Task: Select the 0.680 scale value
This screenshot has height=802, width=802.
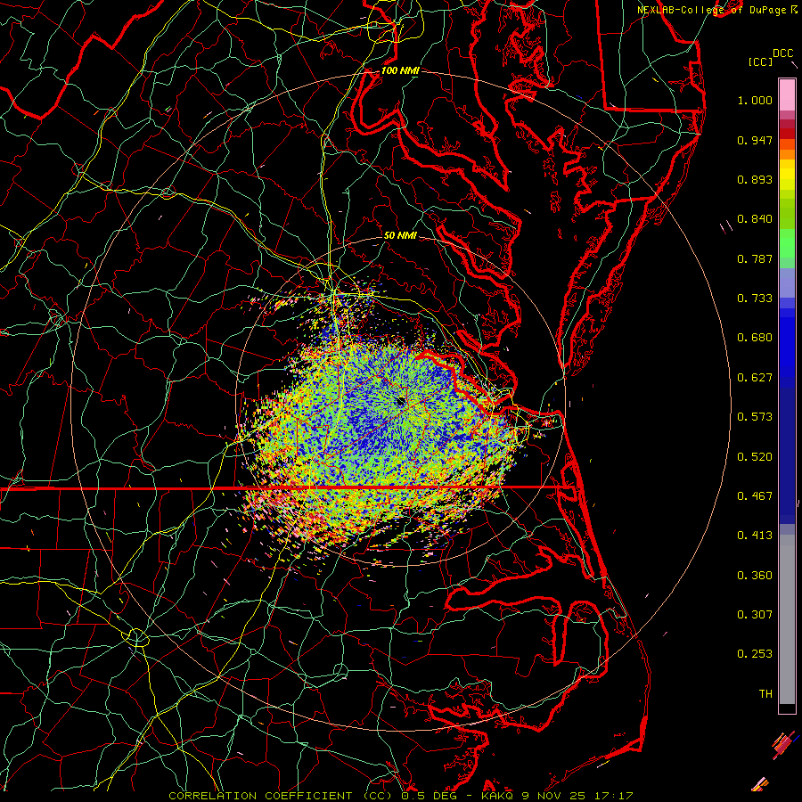Action: point(755,338)
